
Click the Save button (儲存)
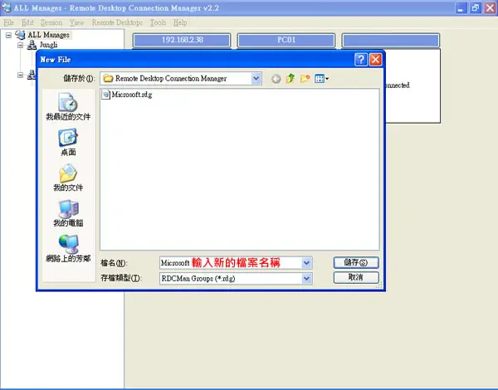tap(356, 262)
